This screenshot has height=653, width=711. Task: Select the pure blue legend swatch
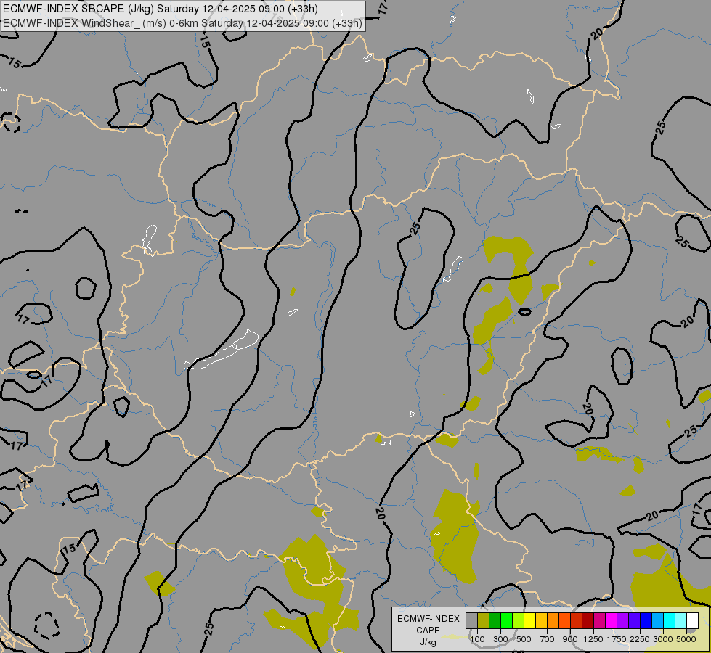point(646,621)
